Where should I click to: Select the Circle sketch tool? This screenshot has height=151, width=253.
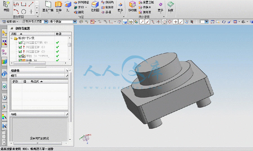pyautogui.click(x=24, y=12)
